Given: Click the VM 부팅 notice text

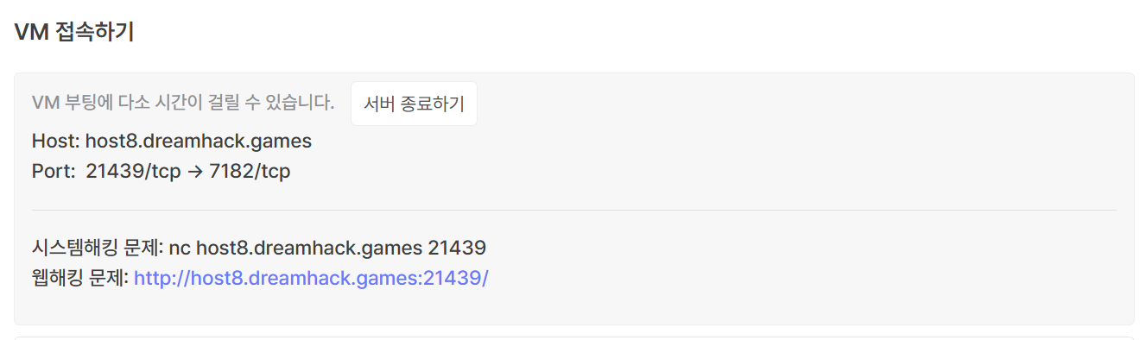Looking at the screenshot, I should coord(183,104).
